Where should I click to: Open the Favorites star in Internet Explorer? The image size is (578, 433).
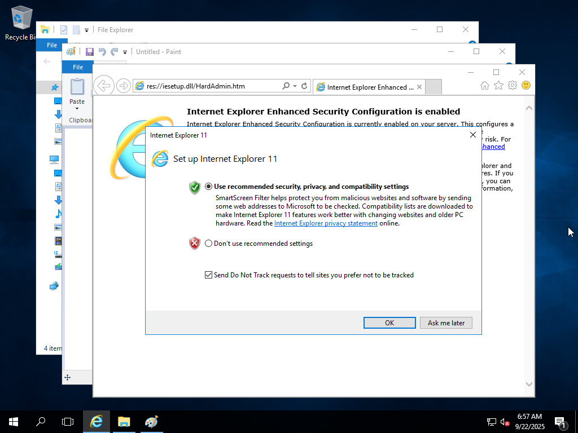click(498, 86)
